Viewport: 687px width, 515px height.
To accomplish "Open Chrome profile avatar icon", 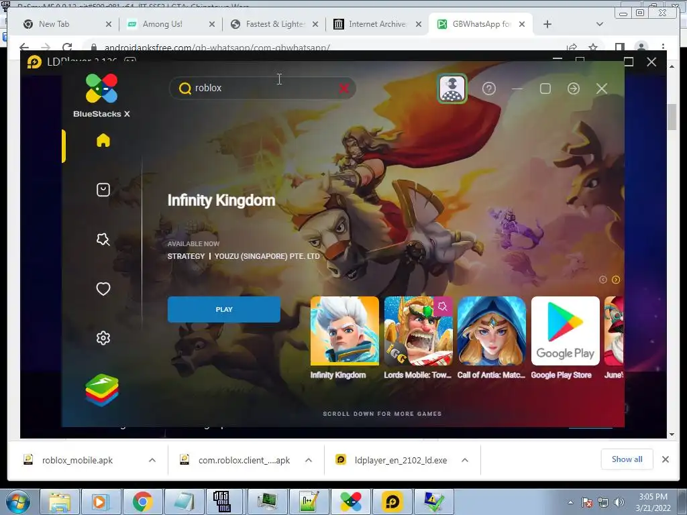I will tap(641, 47).
